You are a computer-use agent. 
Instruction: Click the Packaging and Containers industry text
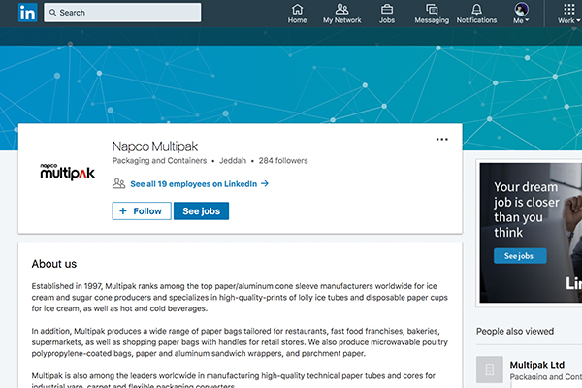click(159, 161)
